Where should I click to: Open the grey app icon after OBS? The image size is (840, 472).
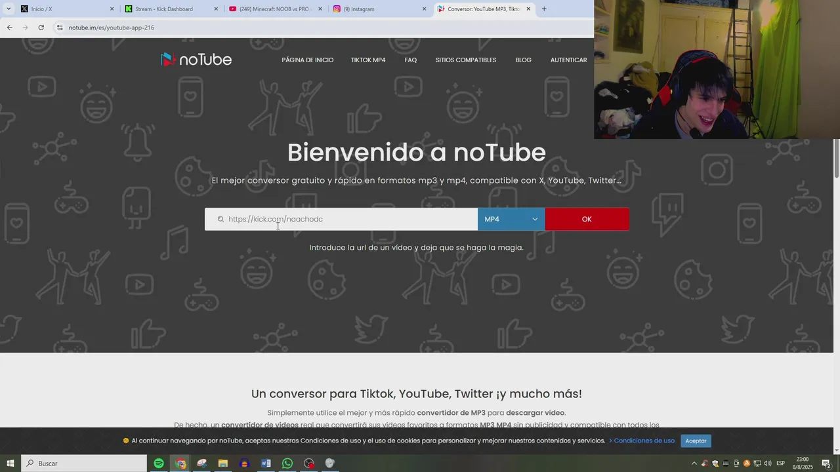click(330, 463)
